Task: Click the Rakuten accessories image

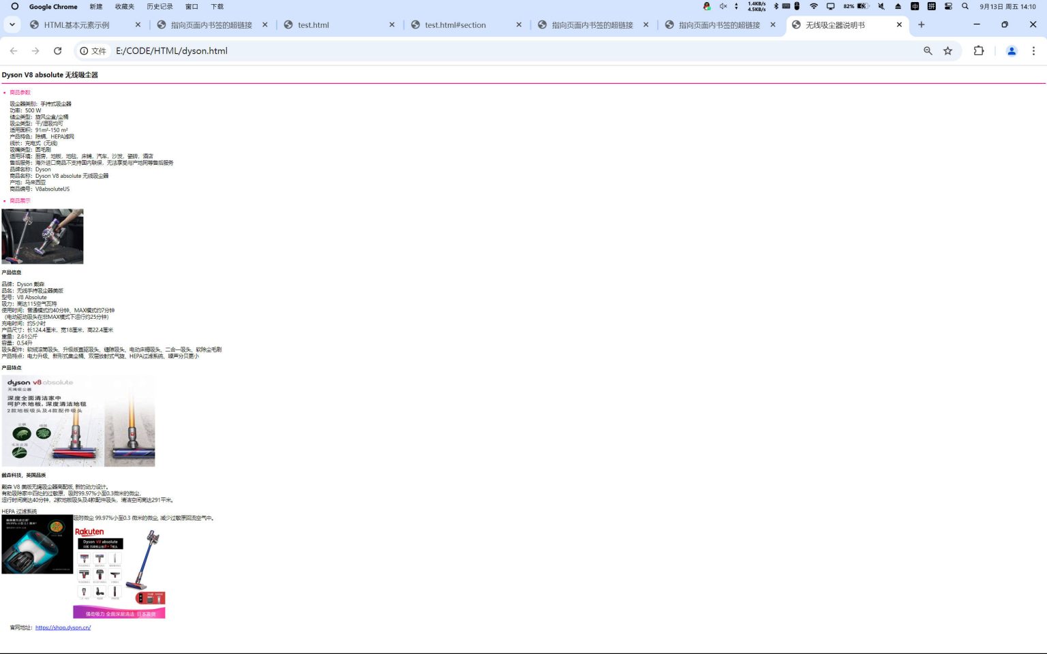Action: coord(119,571)
